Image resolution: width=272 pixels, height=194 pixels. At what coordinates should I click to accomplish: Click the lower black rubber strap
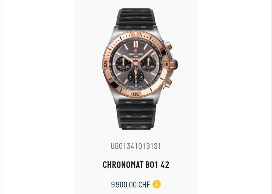pos(136,114)
